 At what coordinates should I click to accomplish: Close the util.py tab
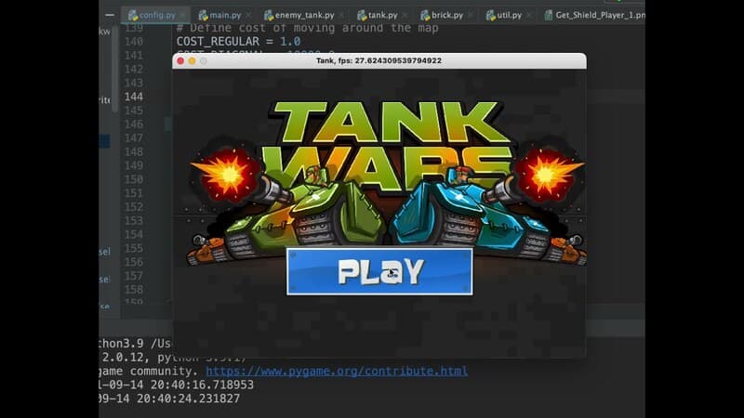pyautogui.click(x=528, y=15)
